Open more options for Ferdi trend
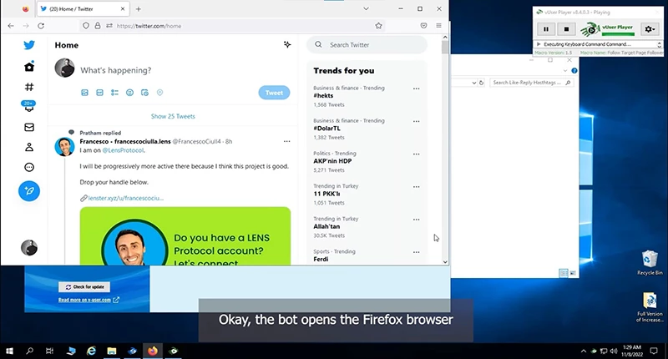 coord(416,252)
